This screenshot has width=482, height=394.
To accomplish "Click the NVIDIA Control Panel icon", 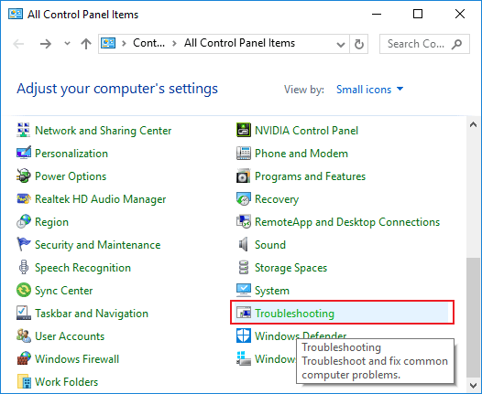I will pos(244,131).
